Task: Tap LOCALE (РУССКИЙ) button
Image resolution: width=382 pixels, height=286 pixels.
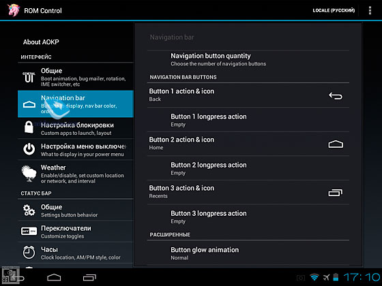Action: (x=334, y=10)
